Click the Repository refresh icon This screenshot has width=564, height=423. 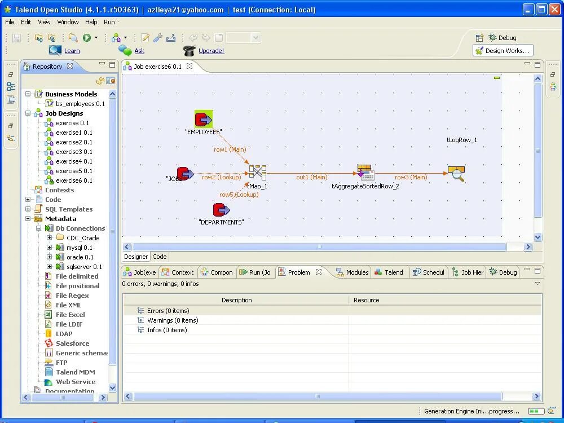[100, 81]
